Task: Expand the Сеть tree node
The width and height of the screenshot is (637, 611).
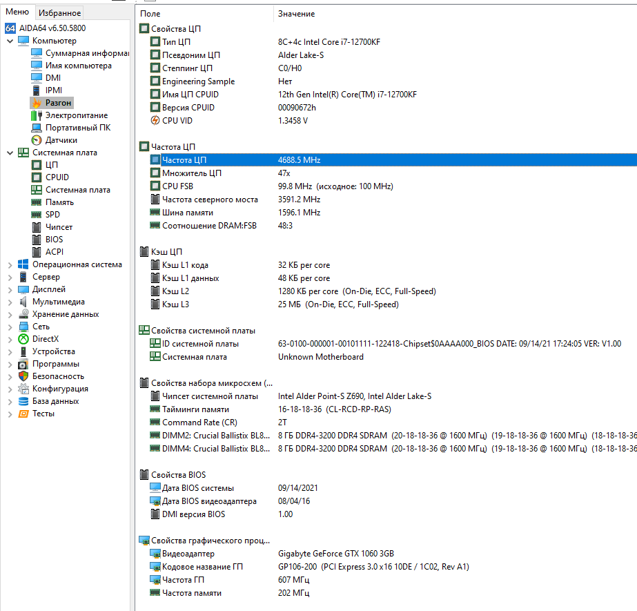Action: [10, 327]
